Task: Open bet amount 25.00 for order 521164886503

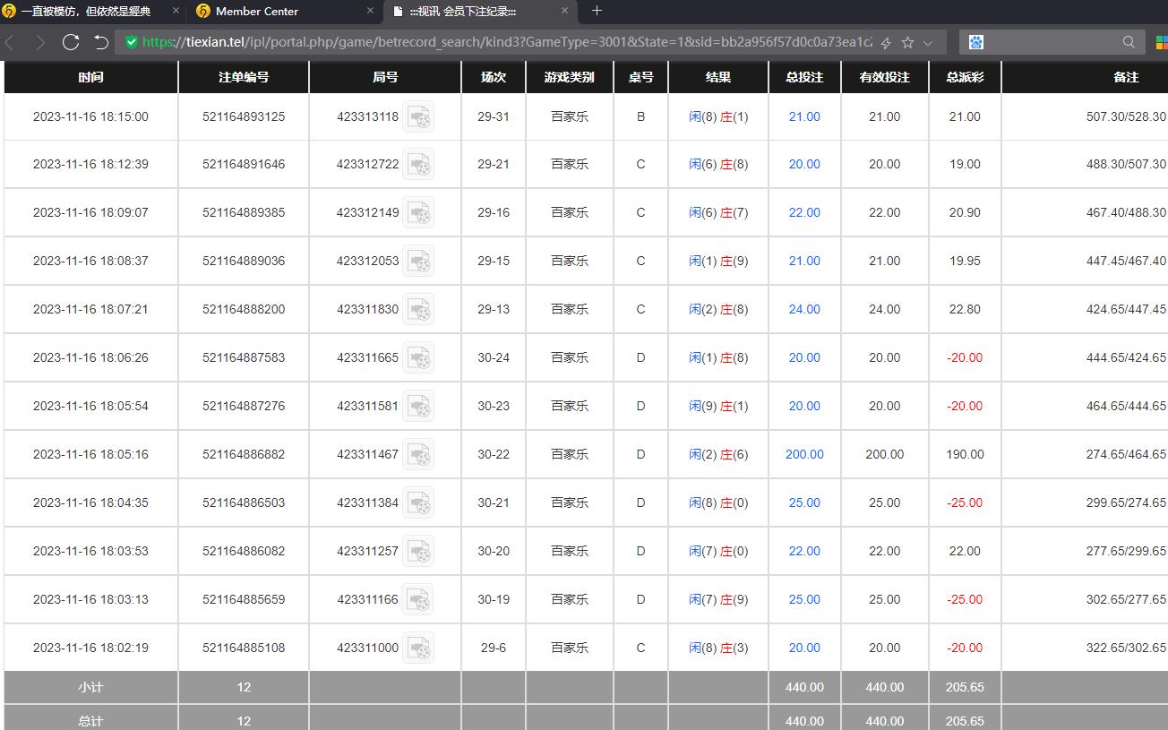Action: pyautogui.click(x=804, y=503)
